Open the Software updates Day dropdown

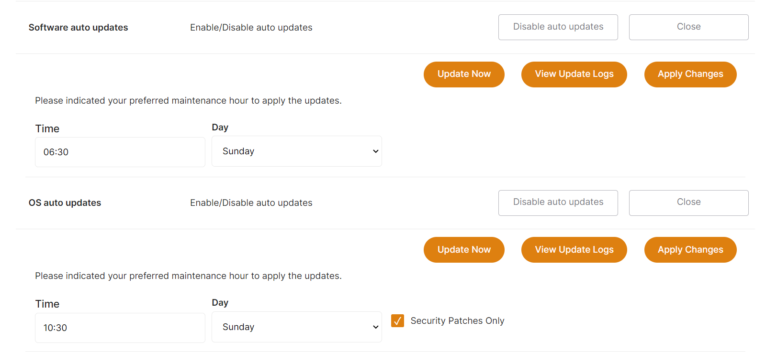(x=296, y=151)
